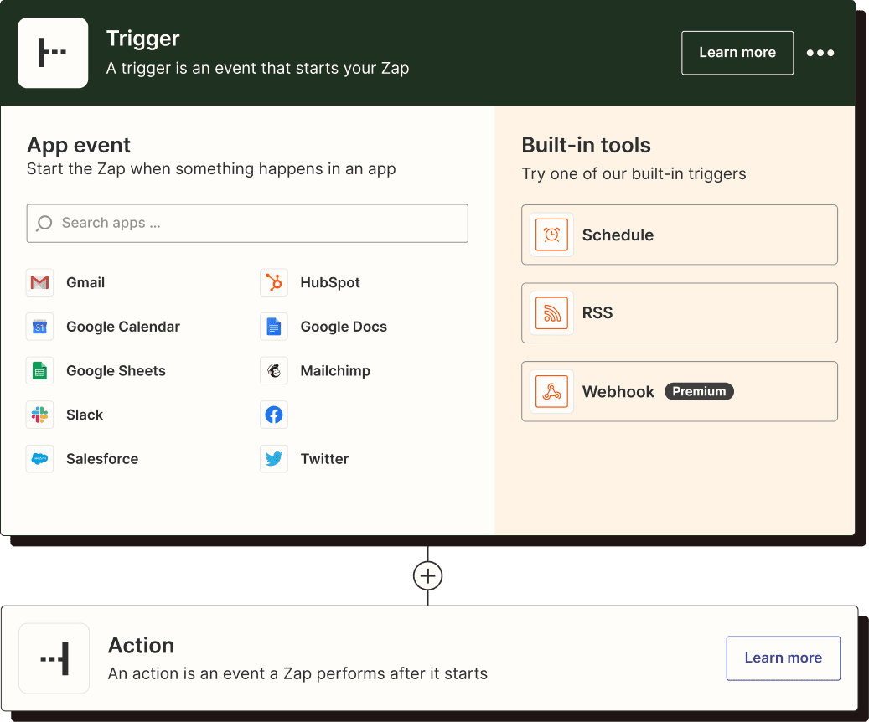Select the Facebook app icon
This screenshot has width=869, height=722.
[x=273, y=415]
